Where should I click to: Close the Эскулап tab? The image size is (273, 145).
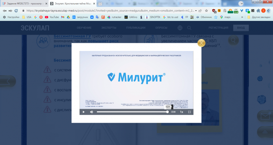[94, 4]
